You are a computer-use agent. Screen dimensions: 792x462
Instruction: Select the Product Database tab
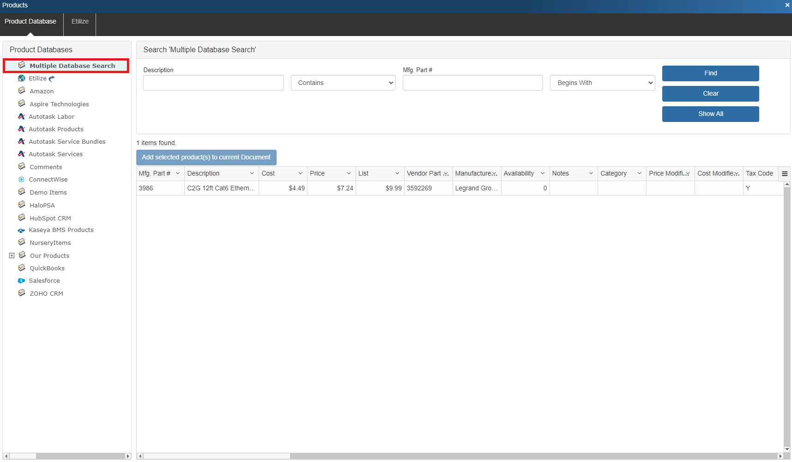tap(30, 21)
